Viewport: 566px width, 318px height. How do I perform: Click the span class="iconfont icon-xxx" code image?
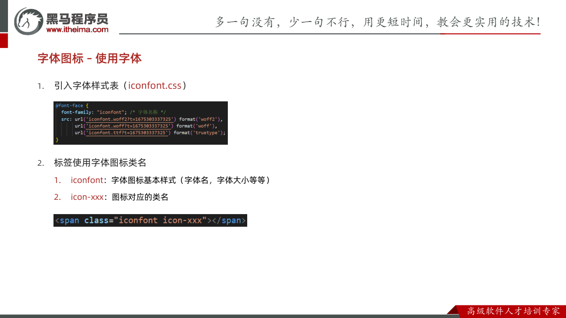coord(150,220)
